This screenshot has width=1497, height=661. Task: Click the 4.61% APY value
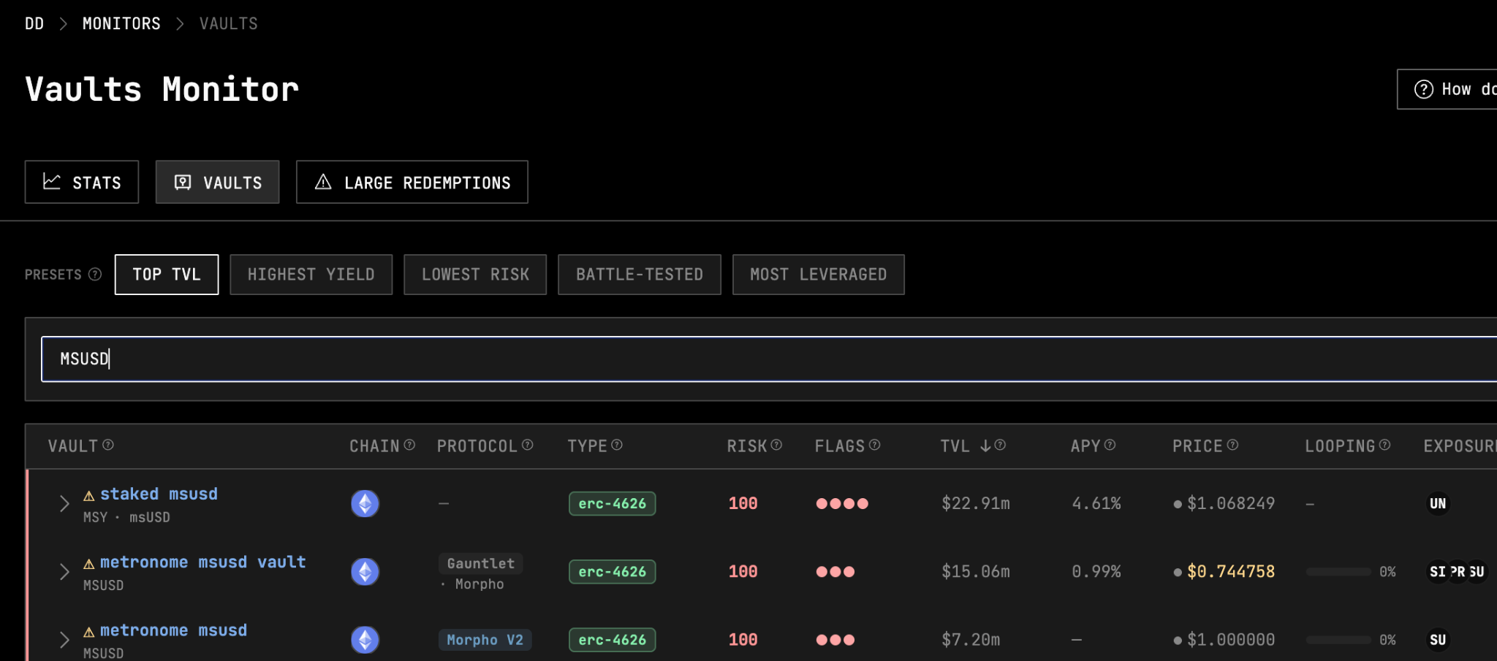pos(1096,503)
